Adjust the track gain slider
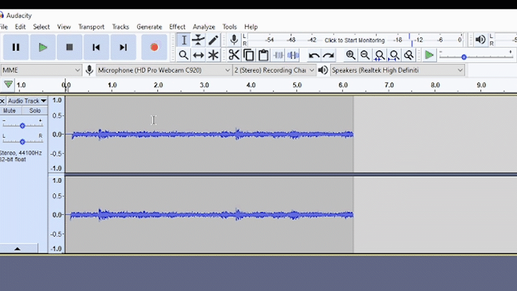517x291 pixels. (x=22, y=126)
